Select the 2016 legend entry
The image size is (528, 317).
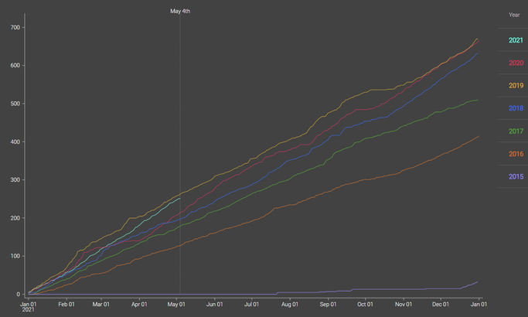click(516, 154)
